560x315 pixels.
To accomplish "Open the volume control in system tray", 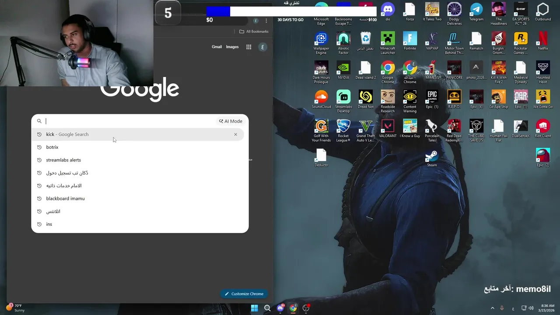I will (531, 308).
